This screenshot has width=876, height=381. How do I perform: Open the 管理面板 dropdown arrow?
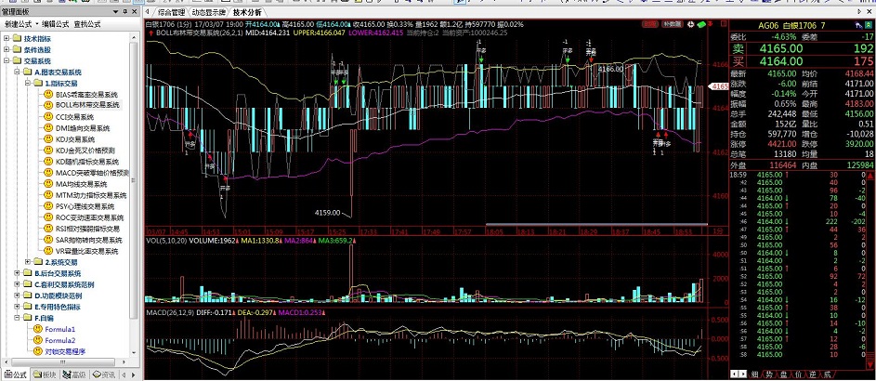pos(115,12)
